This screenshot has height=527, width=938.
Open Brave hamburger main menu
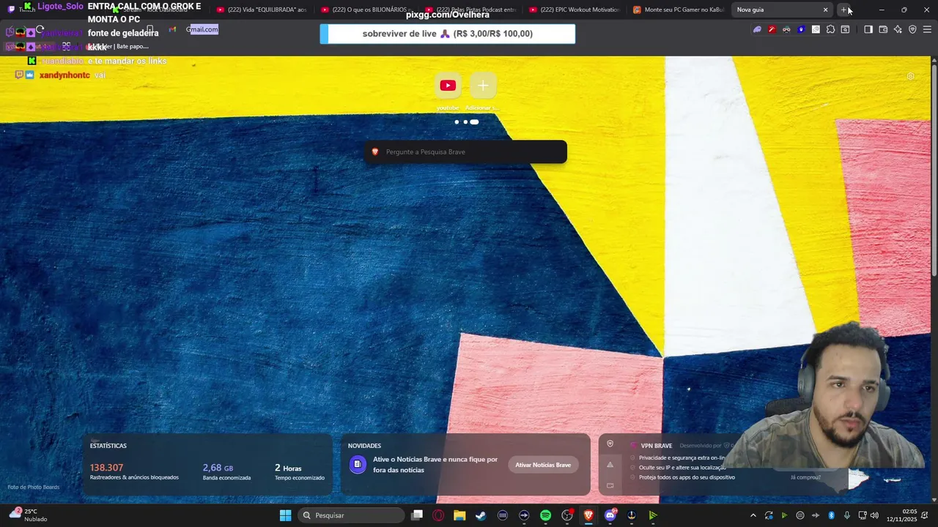pos(927,29)
